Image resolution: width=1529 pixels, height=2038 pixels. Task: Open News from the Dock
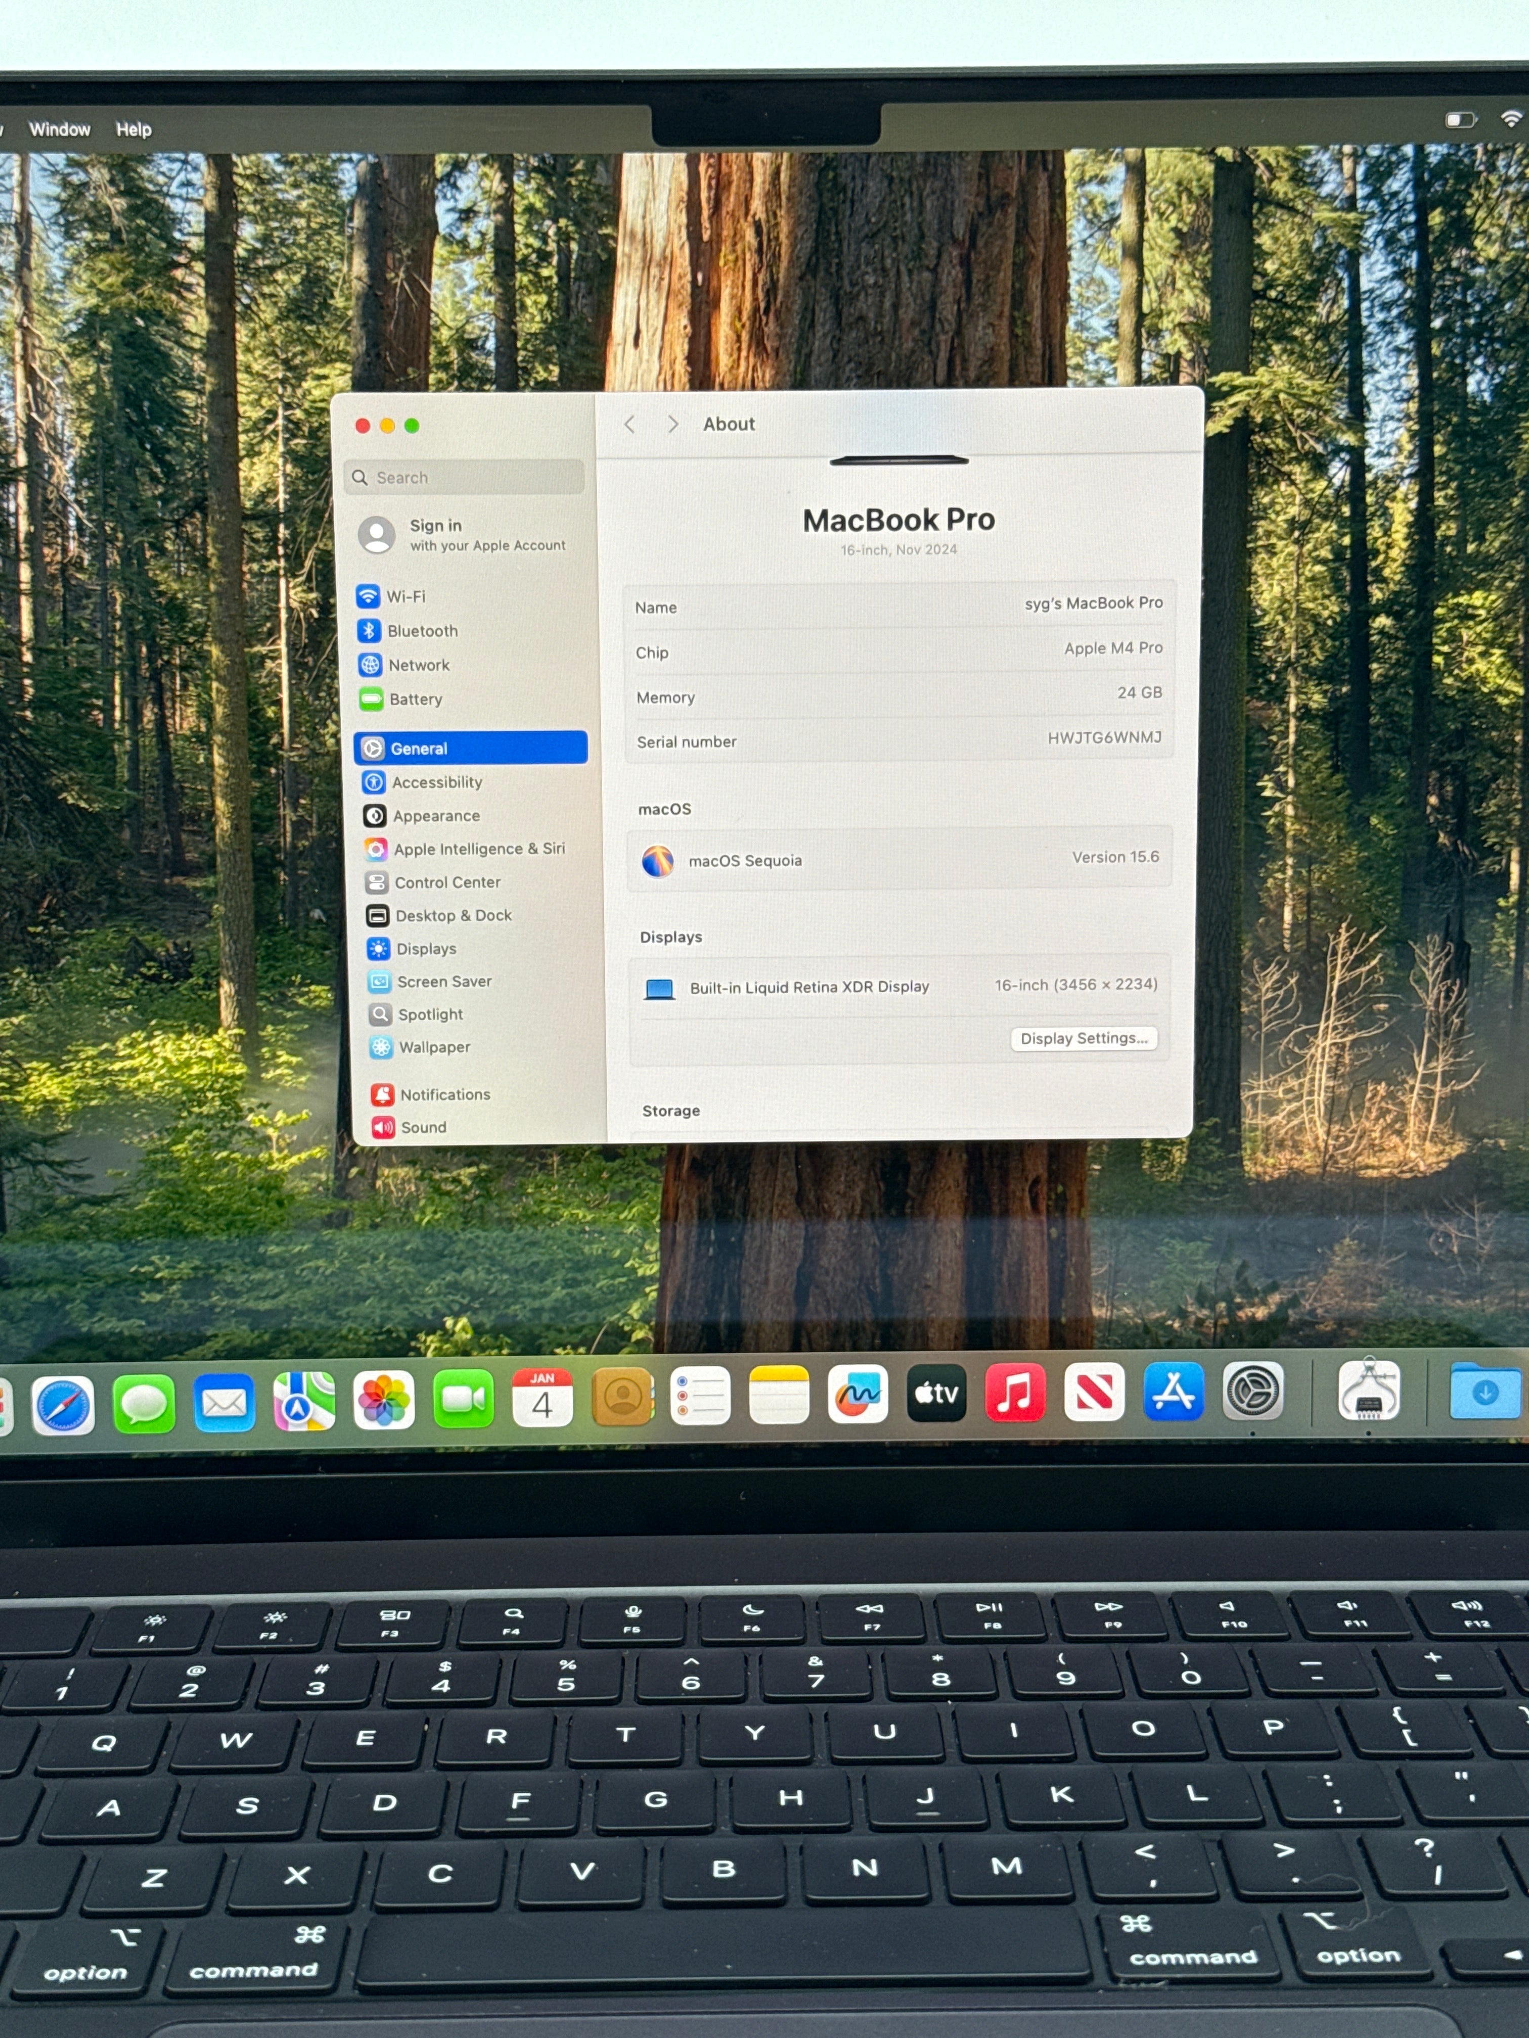(1094, 1391)
